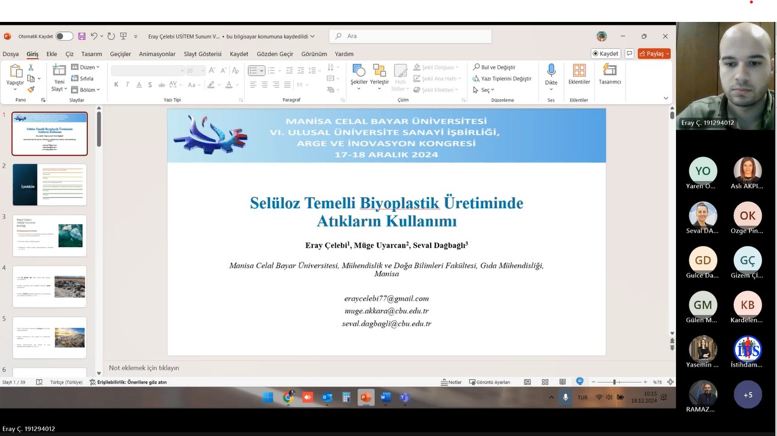This screenshot has height=436, width=777.
Task: Toggle the Notlar pane in status bar
Action: point(451,382)
